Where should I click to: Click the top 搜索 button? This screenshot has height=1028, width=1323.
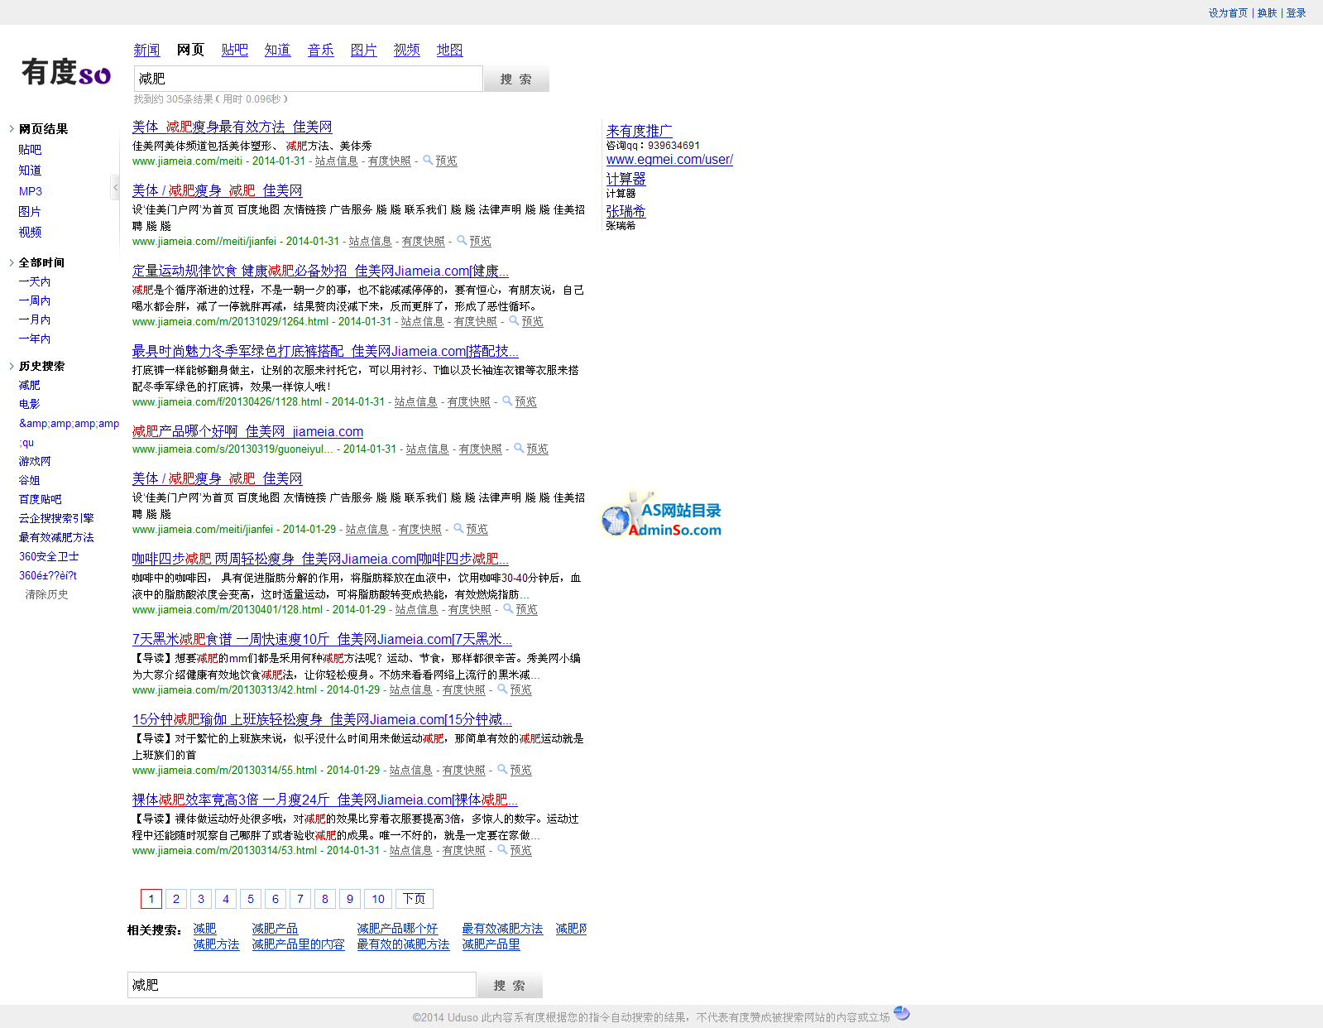(516, 79)
